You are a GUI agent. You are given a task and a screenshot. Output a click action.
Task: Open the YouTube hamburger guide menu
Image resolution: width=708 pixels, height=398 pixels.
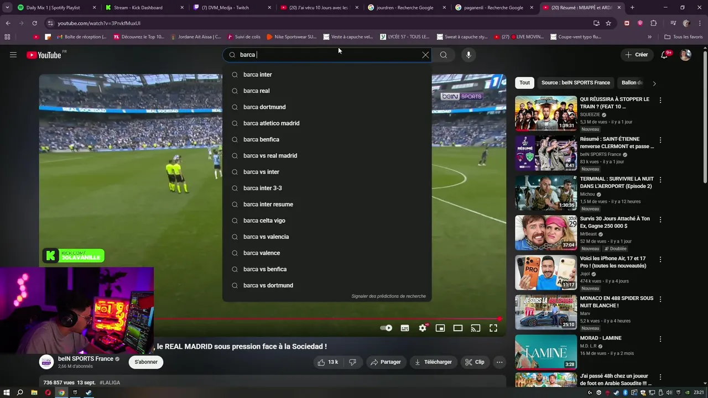tap(13, 55)
